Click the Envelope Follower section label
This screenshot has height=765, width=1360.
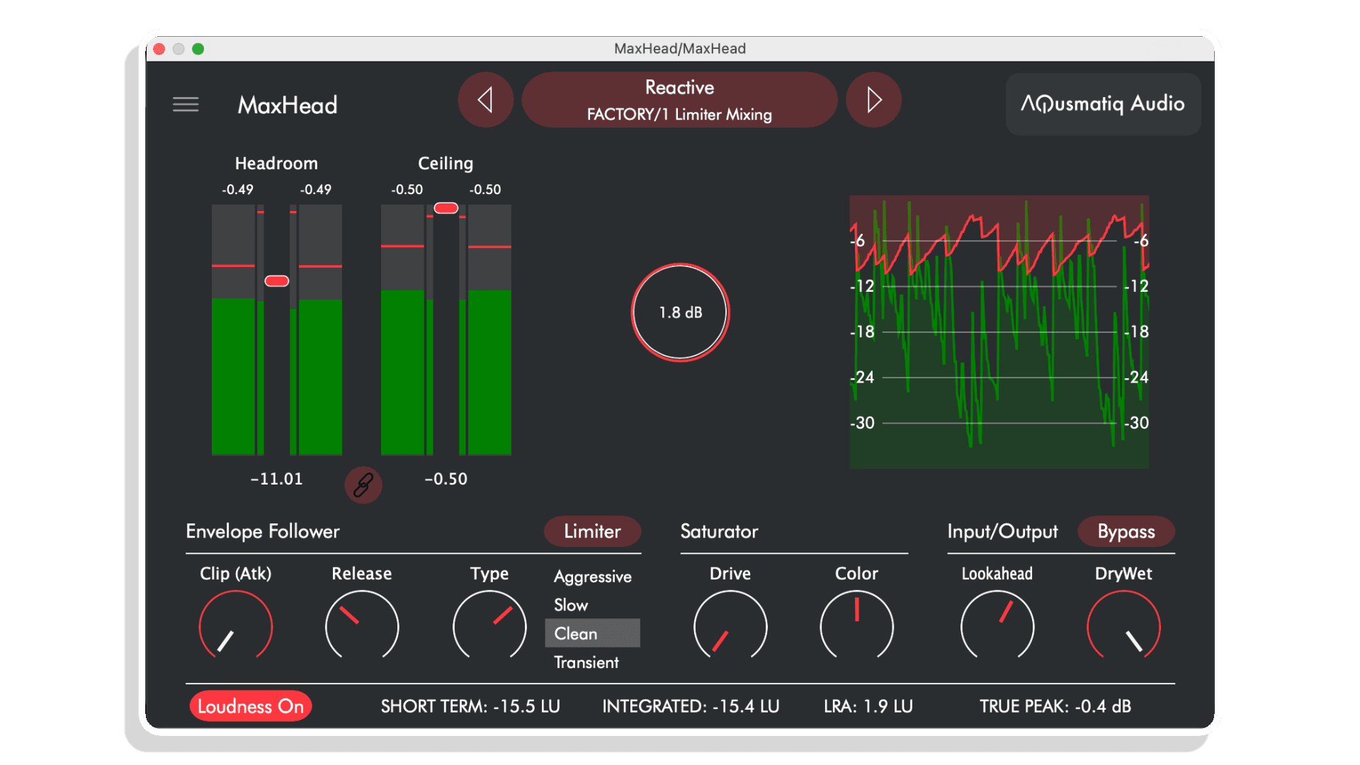coord(263,531)
